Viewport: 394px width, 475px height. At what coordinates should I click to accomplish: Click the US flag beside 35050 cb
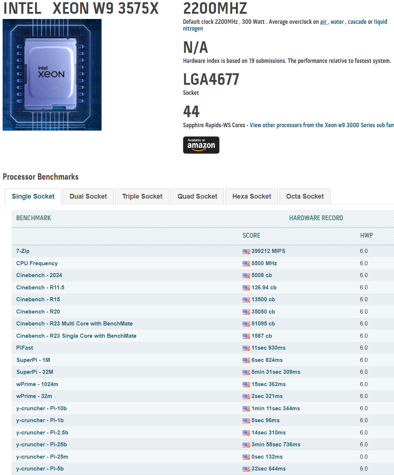(246, 312)
